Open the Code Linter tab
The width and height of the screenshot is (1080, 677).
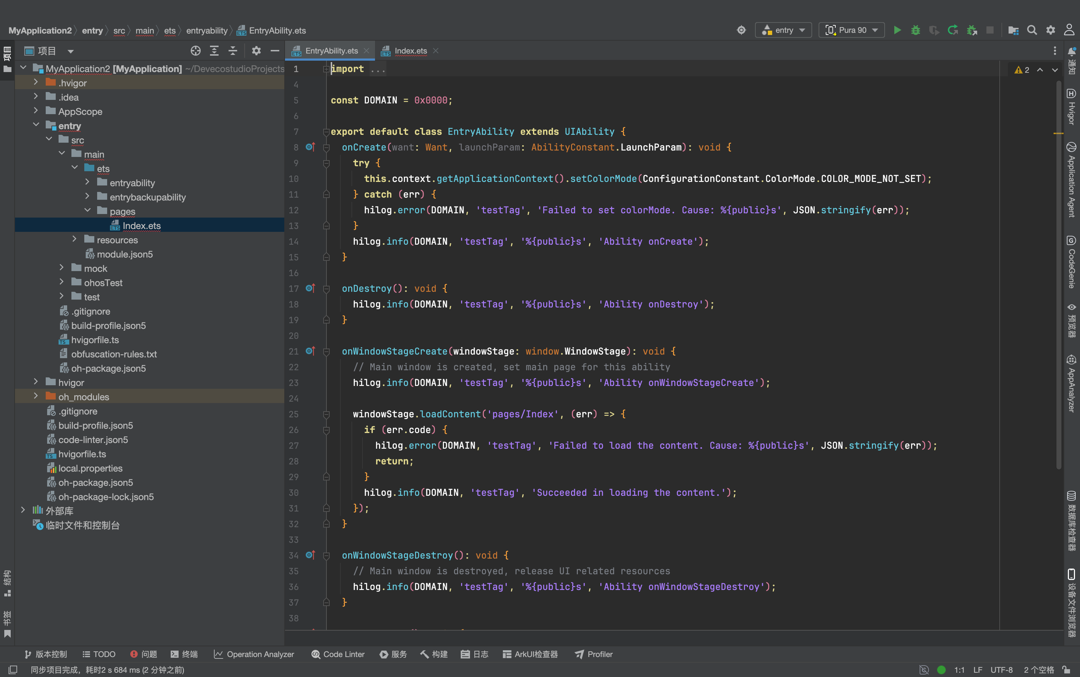pyautogui.click(x=338, y=654)
